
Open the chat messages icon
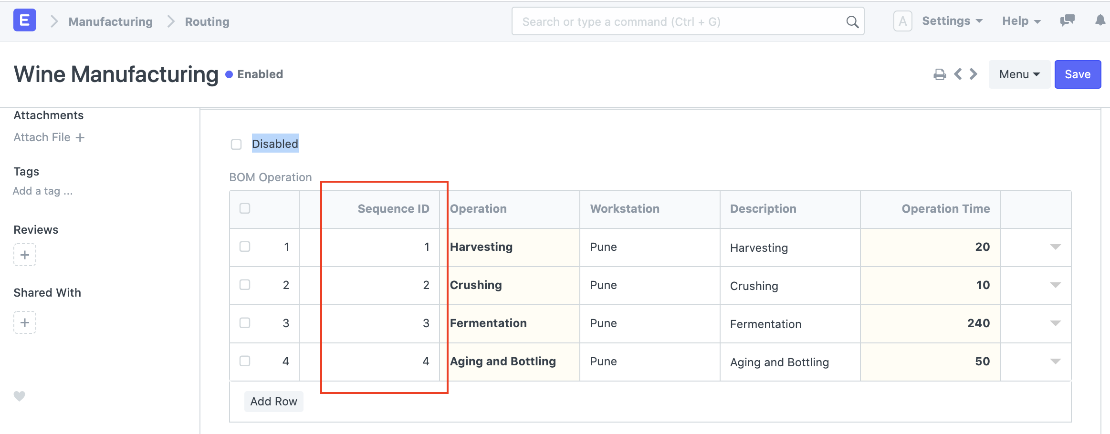pos(1067,20)
